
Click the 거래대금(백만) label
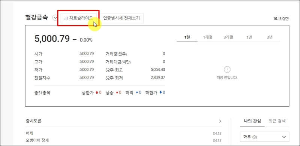[118, 62]
